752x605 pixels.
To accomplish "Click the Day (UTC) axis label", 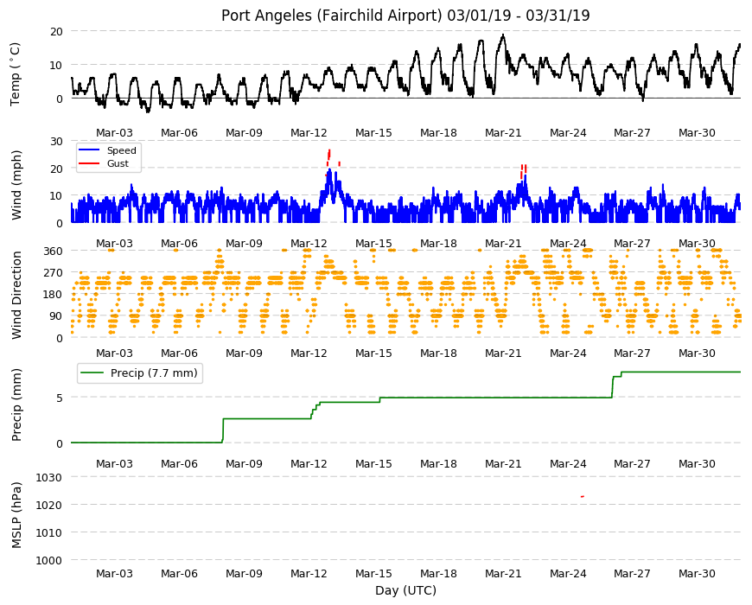I will [x=405, y=590].
